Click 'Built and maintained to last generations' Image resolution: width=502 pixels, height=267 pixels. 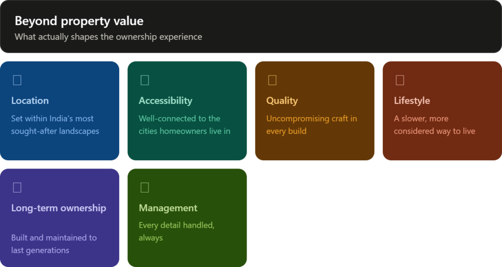[54, 244]
